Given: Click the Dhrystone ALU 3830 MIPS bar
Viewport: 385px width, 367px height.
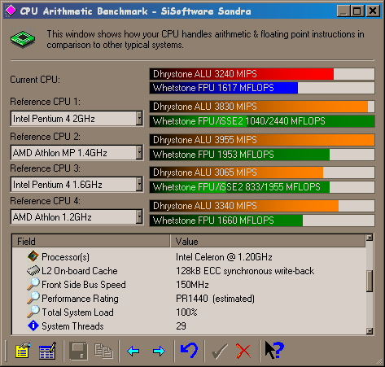Looking at the screenshot, I should point(262,107).
